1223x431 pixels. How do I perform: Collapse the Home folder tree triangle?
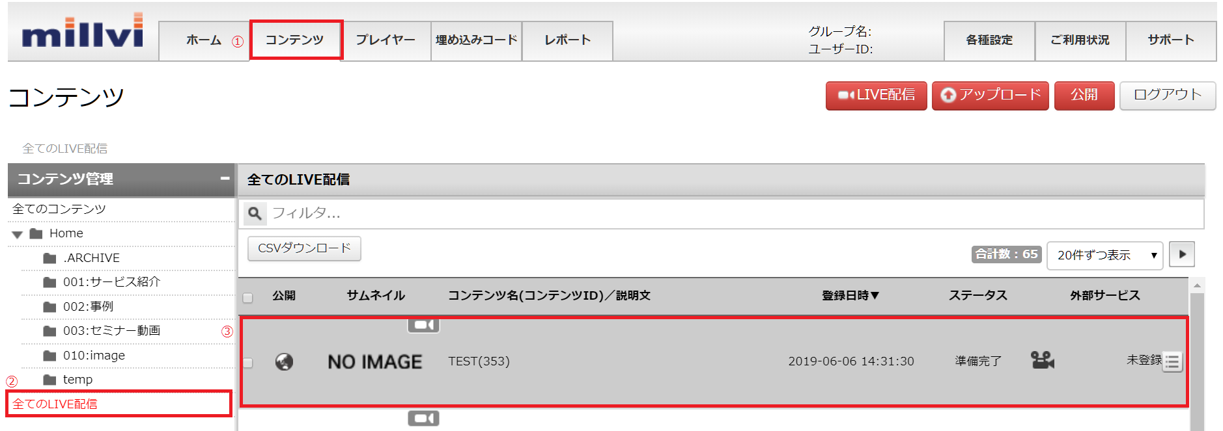tap(18, 234)
